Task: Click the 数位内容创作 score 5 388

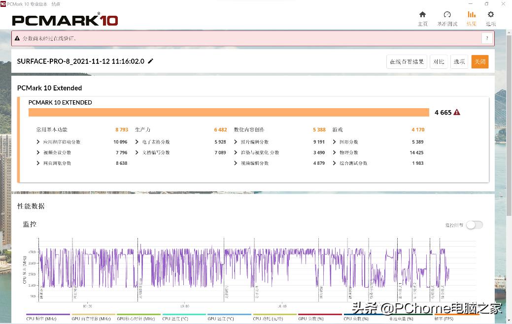Action: pyautogui.click(x=319, y=130)
